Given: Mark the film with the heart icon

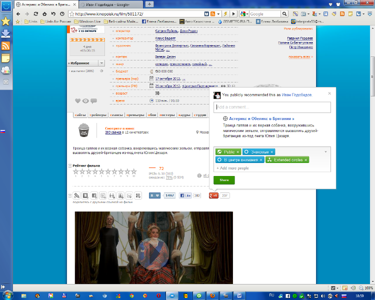Looking at the screenshot, I should pos(77,100).
